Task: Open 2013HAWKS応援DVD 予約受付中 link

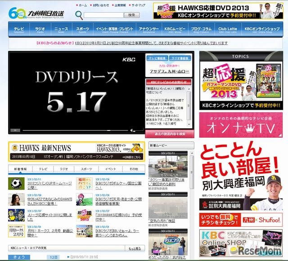Action: click(x=119, y=217)
